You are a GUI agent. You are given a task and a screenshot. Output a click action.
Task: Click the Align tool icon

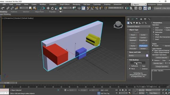[x=131, y=8]
